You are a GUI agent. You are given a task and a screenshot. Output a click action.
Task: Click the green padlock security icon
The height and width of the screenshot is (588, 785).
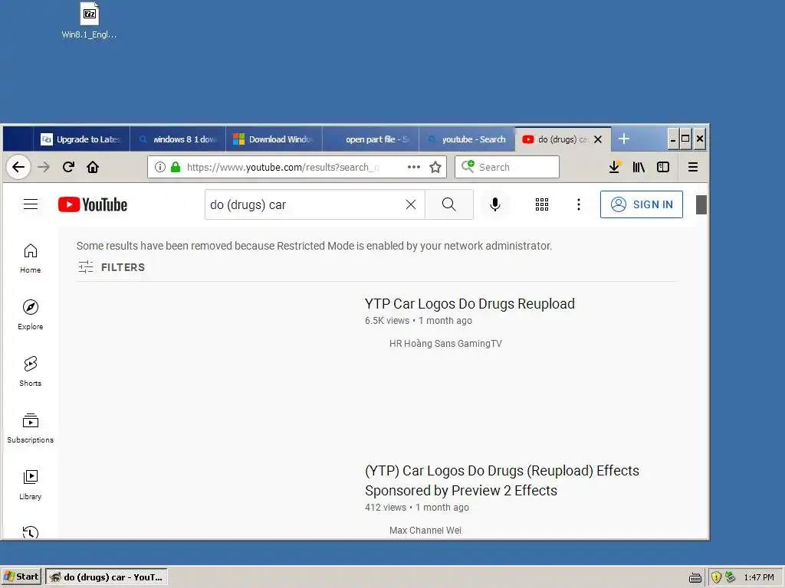(x=176, y=167)
